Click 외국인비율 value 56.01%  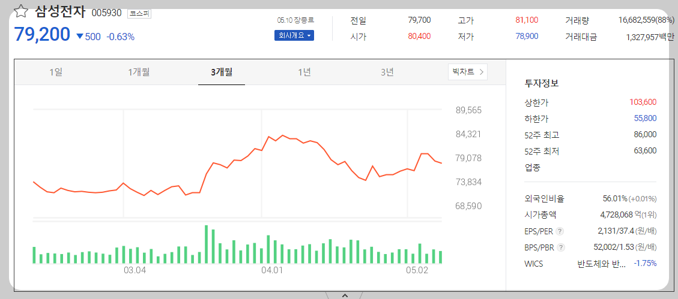click(615, 199)
